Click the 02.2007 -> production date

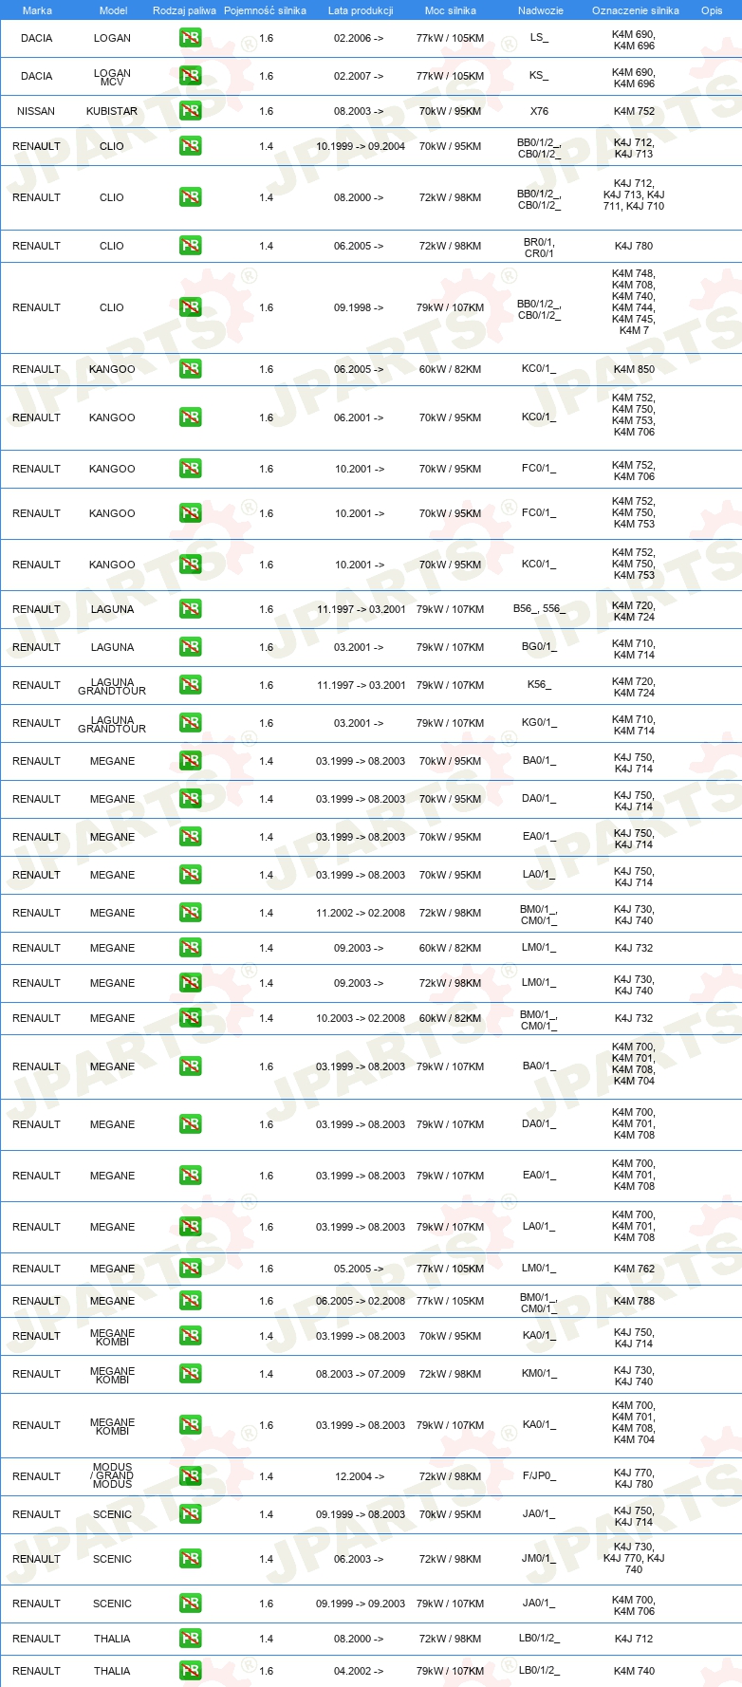(x=359, y=77)
